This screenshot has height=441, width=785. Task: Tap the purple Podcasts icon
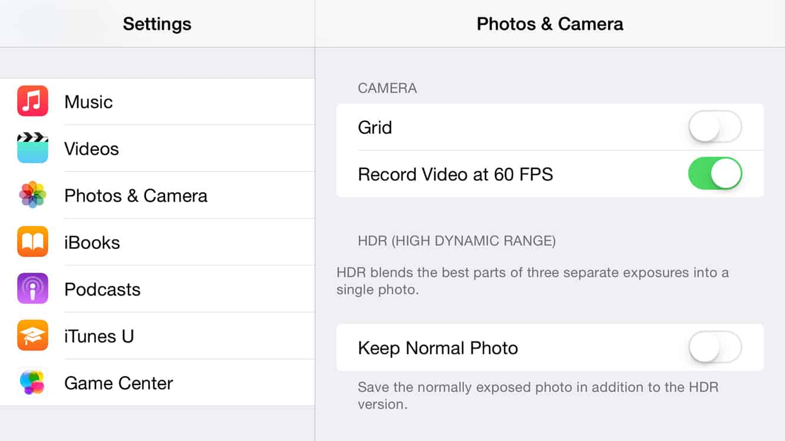[32, 289]
